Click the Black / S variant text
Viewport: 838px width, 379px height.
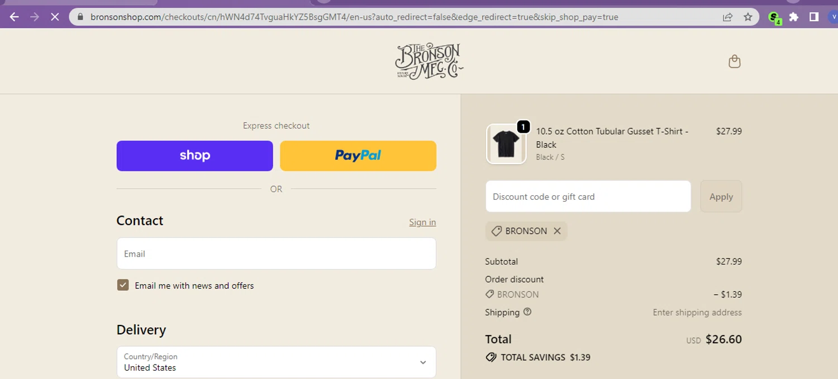click(550, 157)
